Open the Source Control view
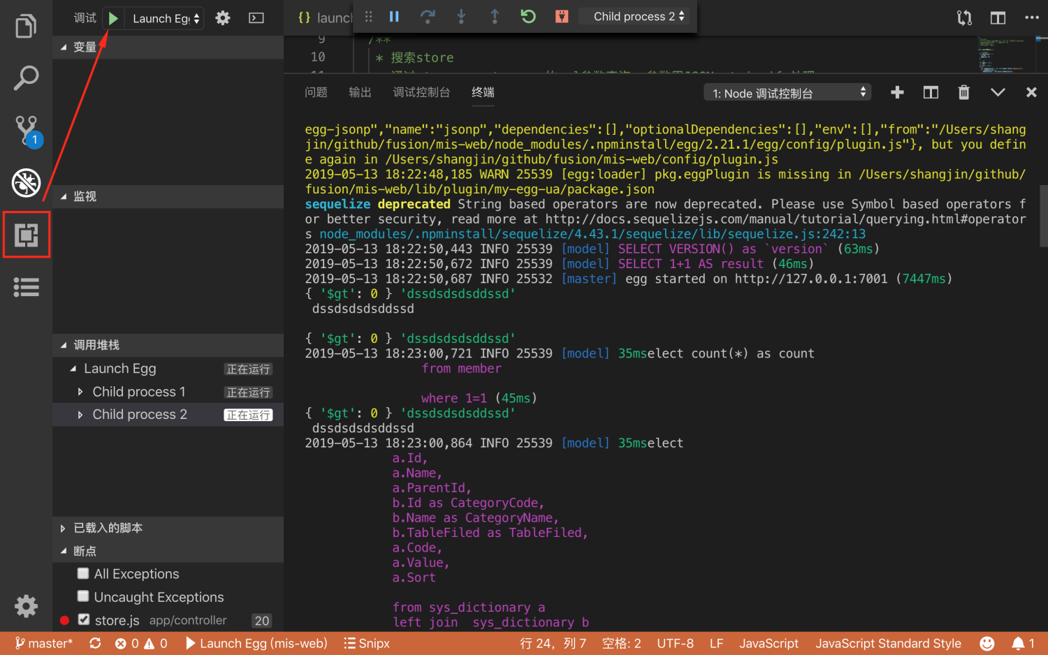1048x655 pixels. [x=27, y=130]
